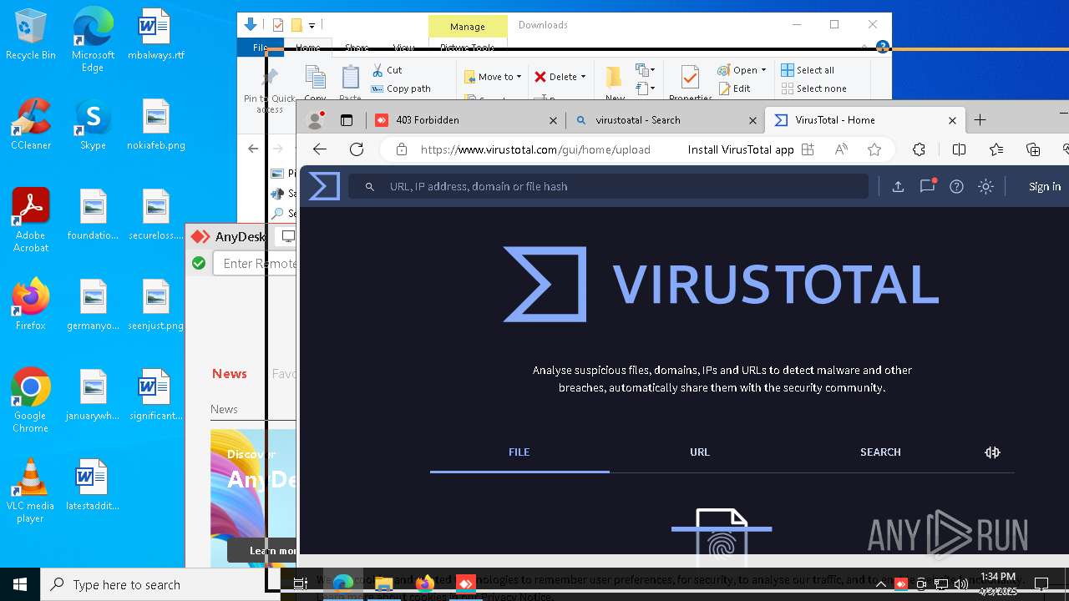Click Cut in File Explorer ribbon
The image size is (1069, 601).
point(387,70)
